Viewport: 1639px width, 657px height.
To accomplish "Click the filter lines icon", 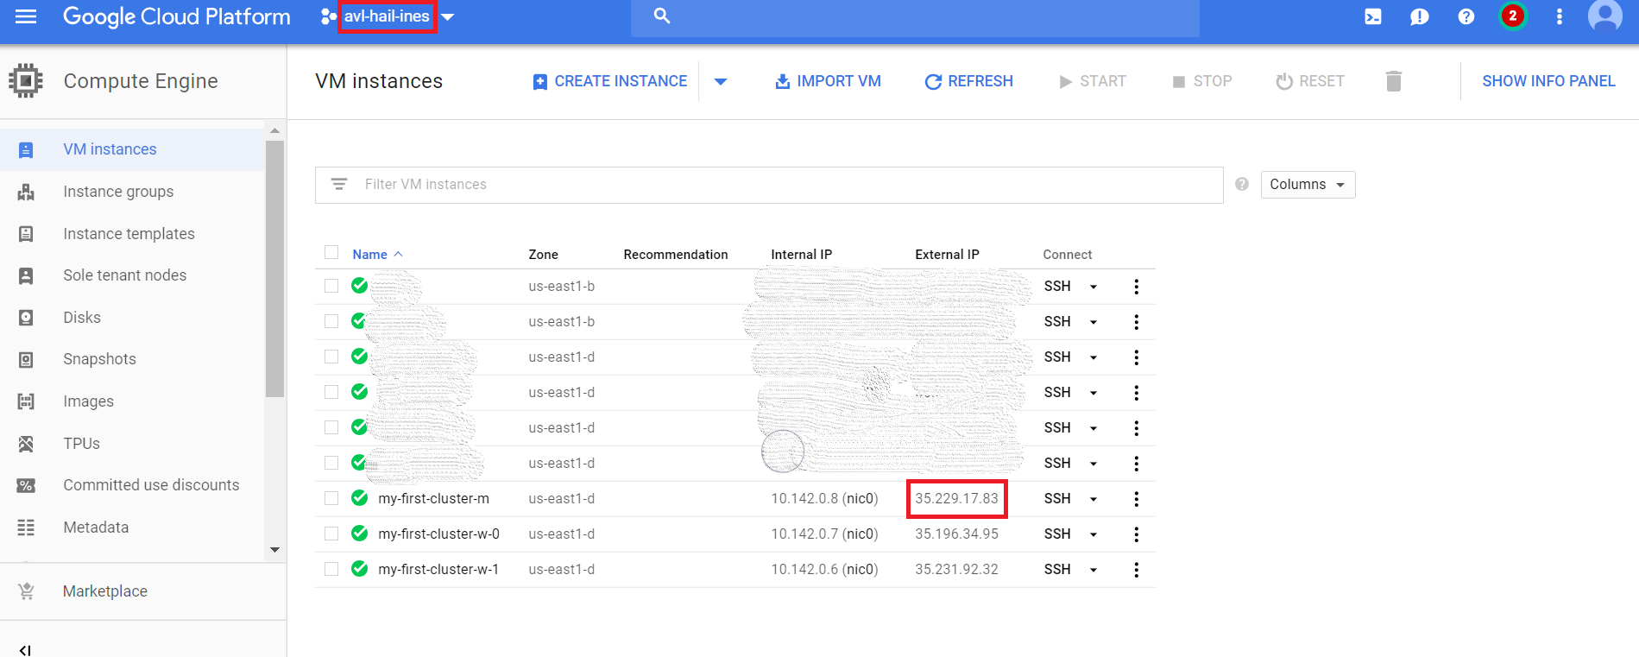I will [339, 184].
